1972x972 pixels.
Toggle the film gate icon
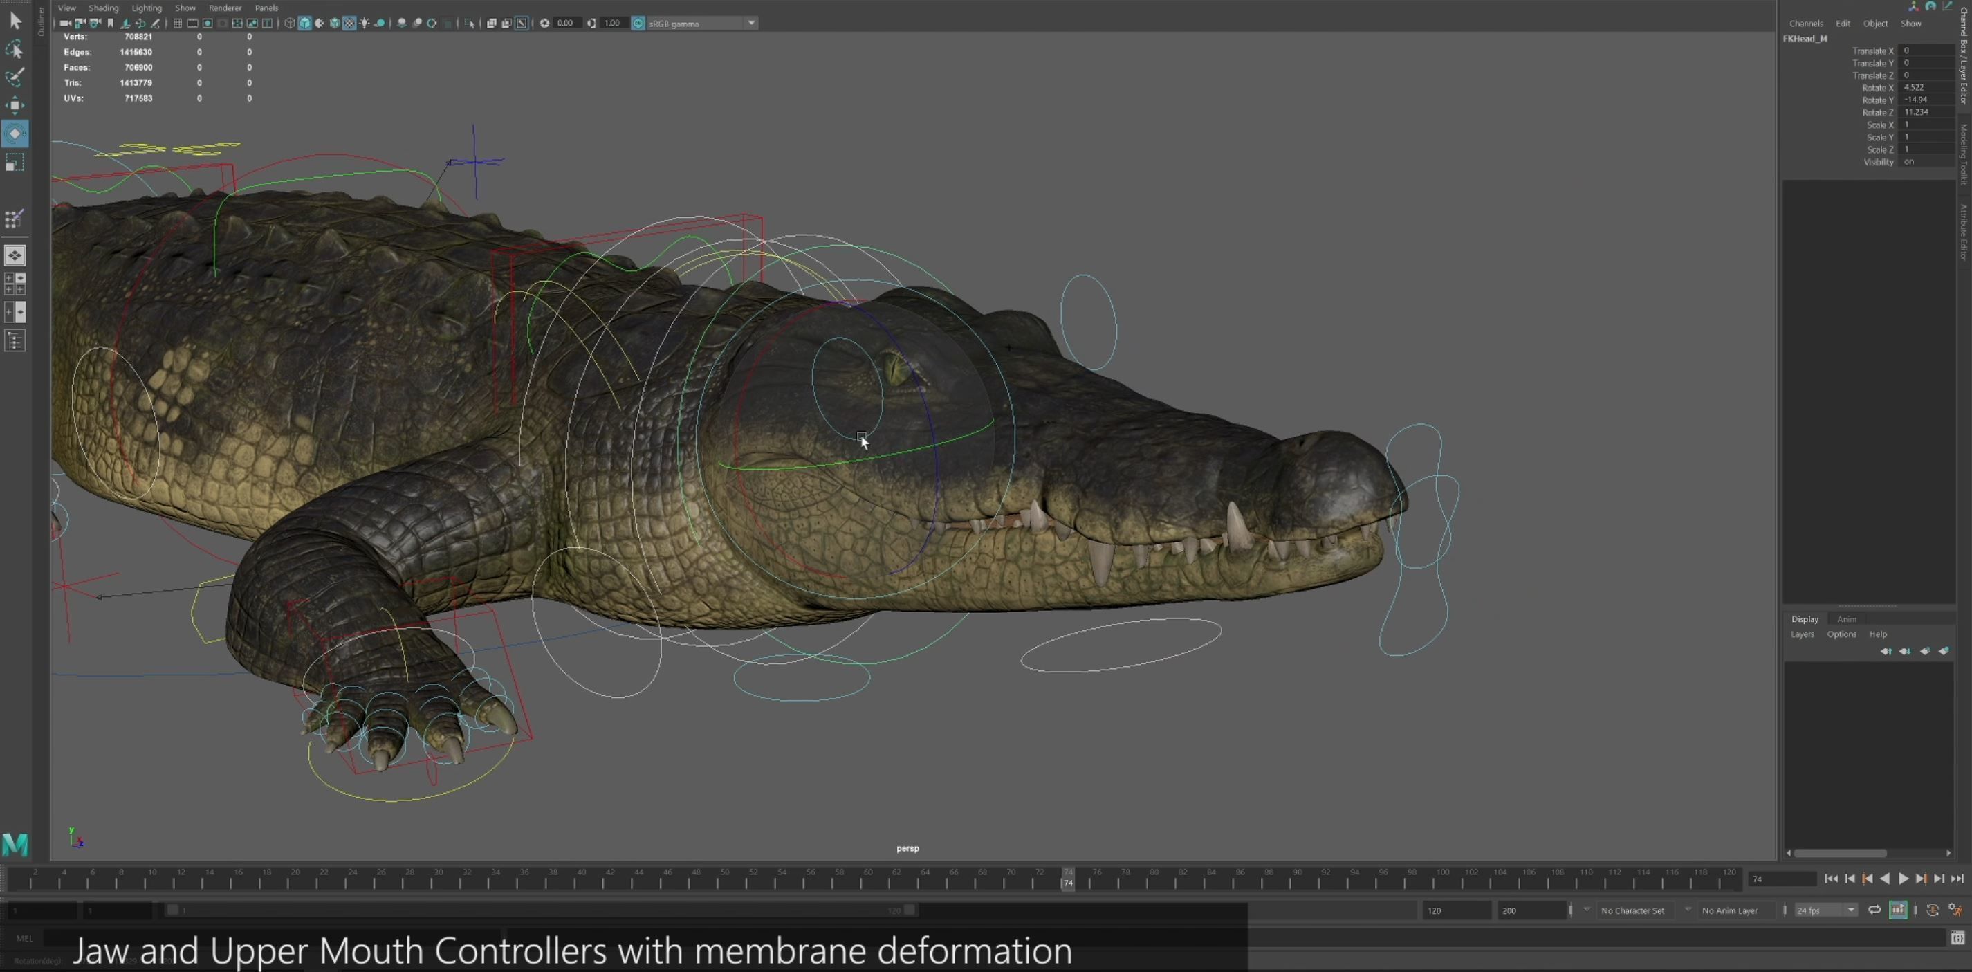[193, 23]
